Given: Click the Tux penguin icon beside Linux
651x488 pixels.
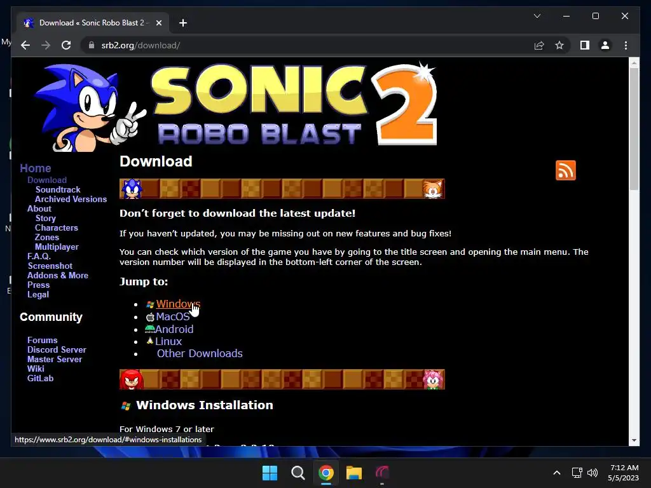Looking at the screenshot, I should (150, 341).
